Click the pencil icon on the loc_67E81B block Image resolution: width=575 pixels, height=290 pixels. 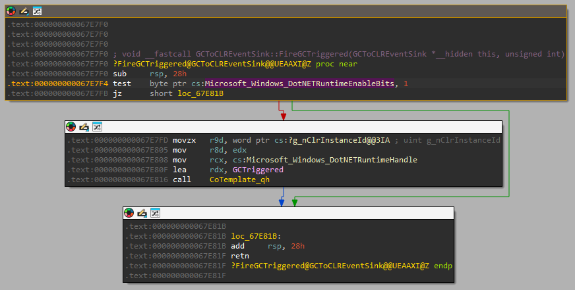click(142, 212)
